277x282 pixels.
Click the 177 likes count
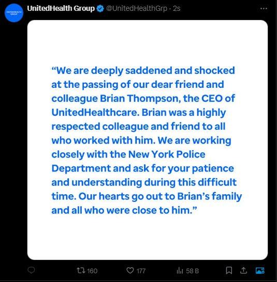tap(141, 271)
